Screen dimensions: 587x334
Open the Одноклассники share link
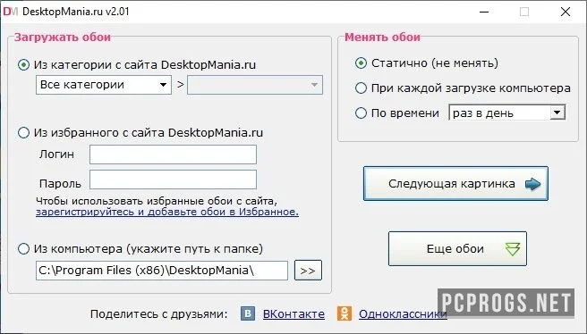[x=403, y=313]
